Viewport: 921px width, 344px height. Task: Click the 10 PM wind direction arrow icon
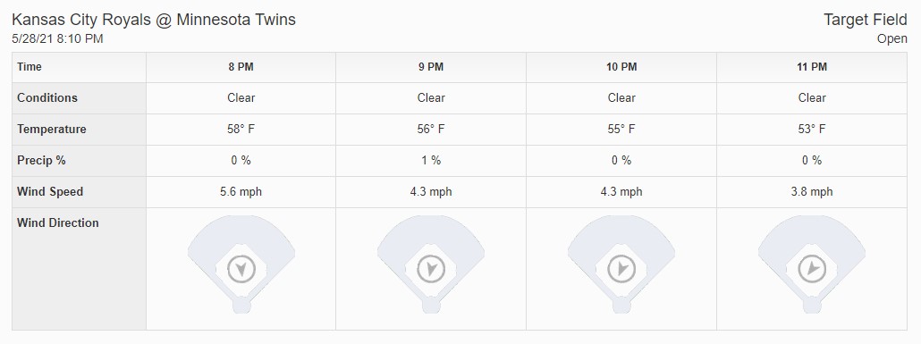621,269
